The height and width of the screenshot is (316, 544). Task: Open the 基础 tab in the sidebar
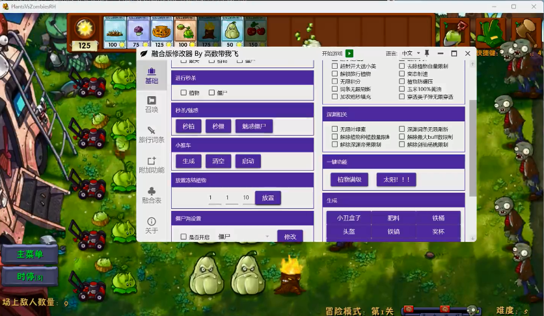152,76
